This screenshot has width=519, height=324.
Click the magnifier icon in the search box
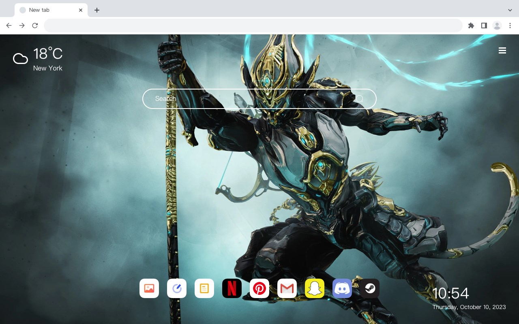(x=359, y=99)
